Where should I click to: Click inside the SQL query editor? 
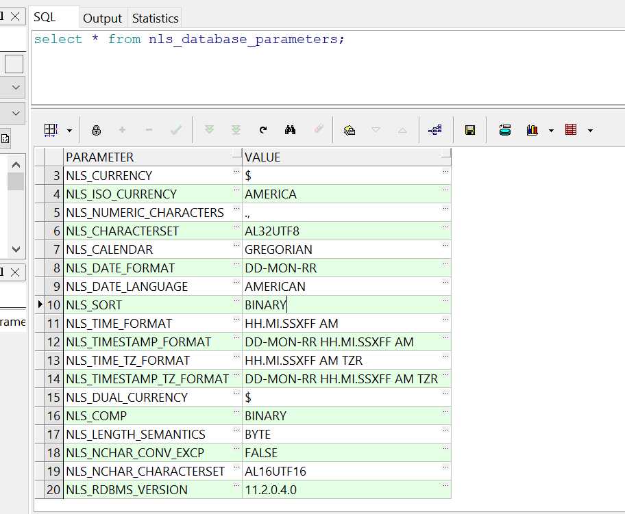(x=327, y=68)
